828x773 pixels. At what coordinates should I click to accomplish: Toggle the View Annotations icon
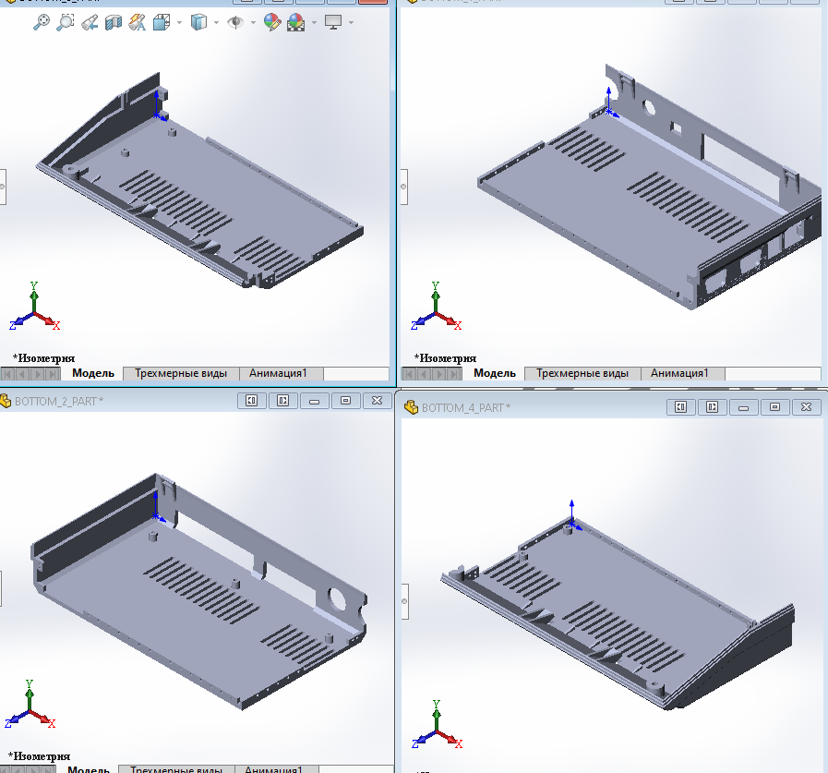(137, 23)
